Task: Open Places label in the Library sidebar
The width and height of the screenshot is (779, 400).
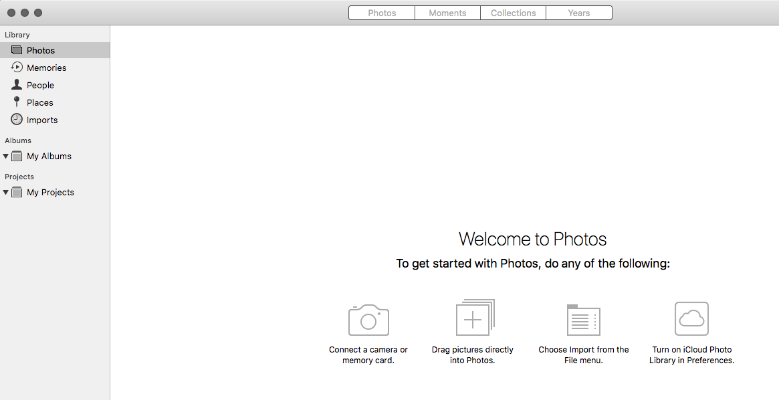Action: [x=39, y=102]
